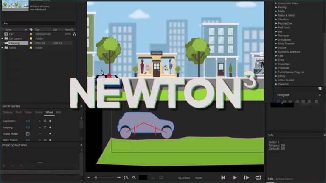
Task: Open the black background color swatch
Action: (143, 177)
